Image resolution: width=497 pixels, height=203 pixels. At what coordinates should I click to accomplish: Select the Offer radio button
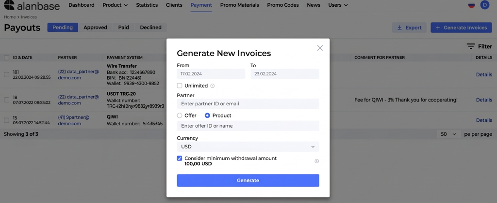[x=180, y=116]
